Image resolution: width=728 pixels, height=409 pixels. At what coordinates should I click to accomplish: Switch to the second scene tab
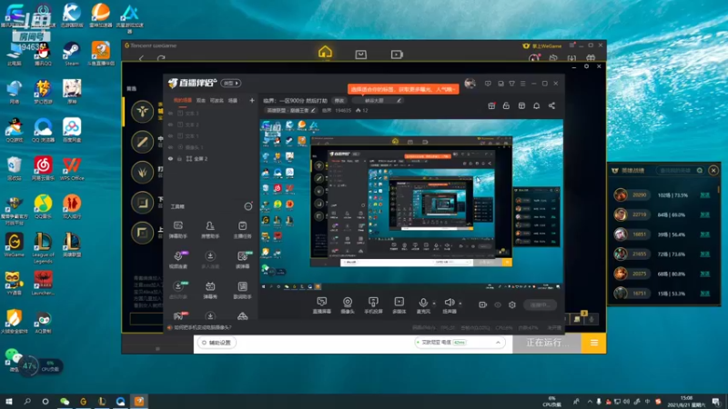(201, 101)
